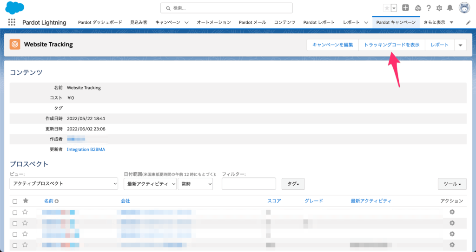
Task: Open action gear for third prospect row
Action: tap(452, 234)
